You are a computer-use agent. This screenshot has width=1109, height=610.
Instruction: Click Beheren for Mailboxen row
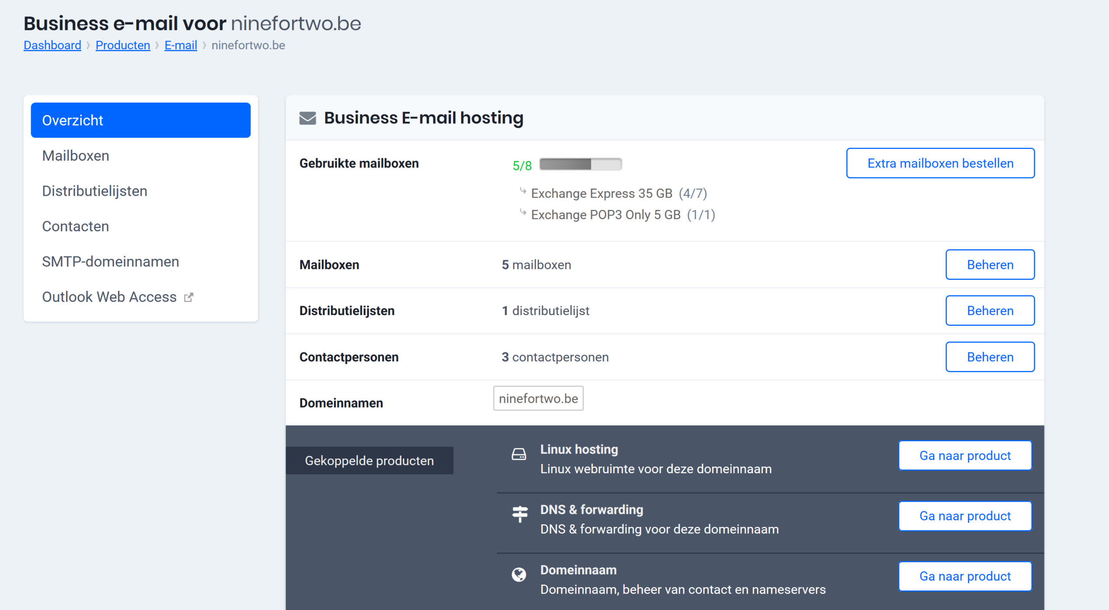990,265
